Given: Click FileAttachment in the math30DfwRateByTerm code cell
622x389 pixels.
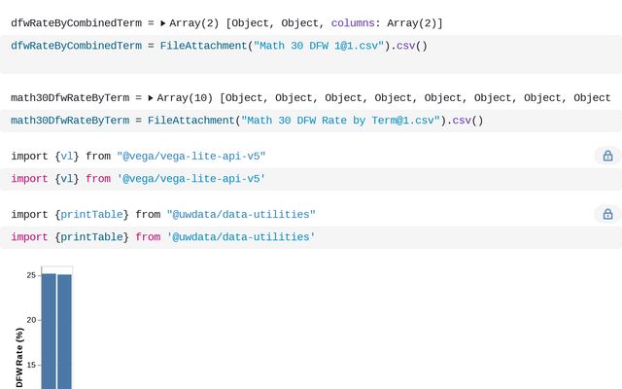Looking at the screenshot, I should tap(190, 121).
